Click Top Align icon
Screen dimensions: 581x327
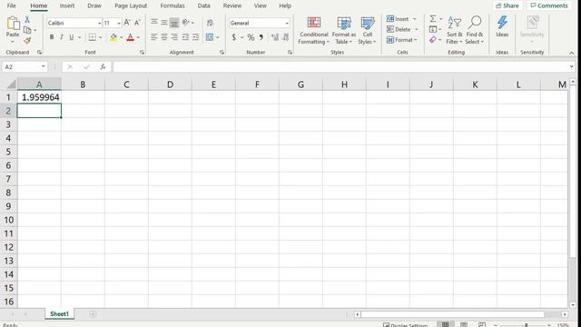click(154, 22)
